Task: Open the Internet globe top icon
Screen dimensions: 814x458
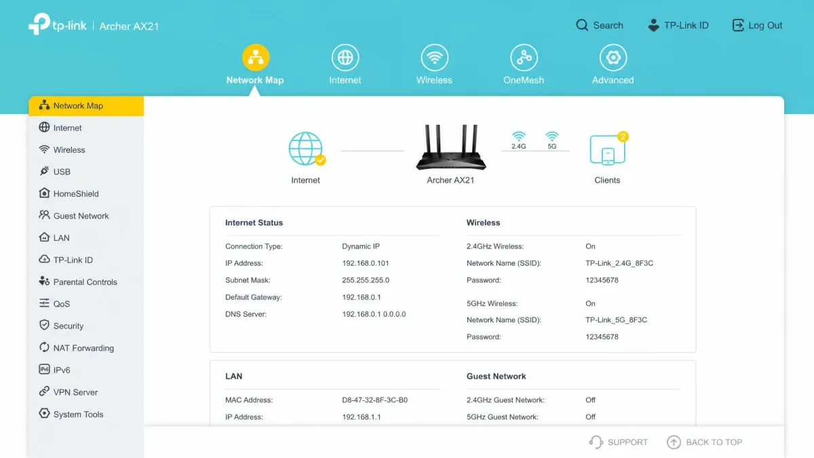Action: point(345,58)
